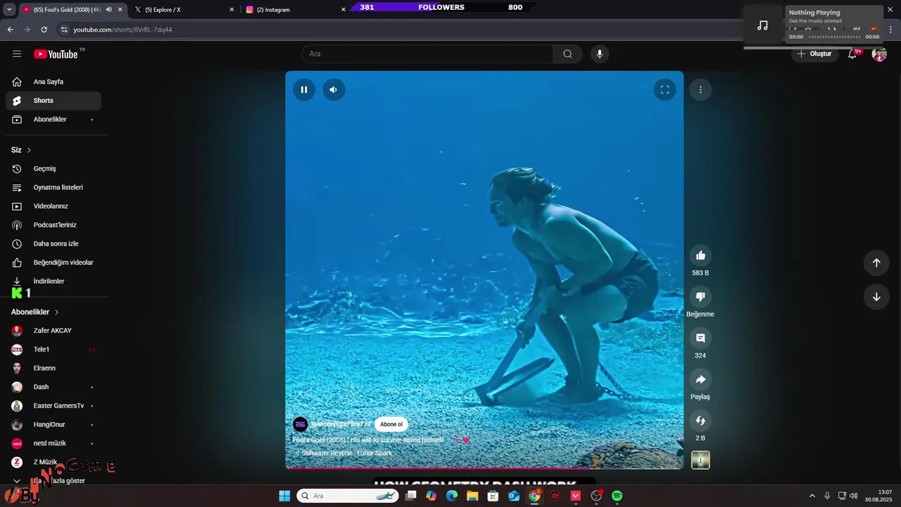Open Ana Sayfa in the sidebar
The image size is (901, 507).
(x=53, y=82)
